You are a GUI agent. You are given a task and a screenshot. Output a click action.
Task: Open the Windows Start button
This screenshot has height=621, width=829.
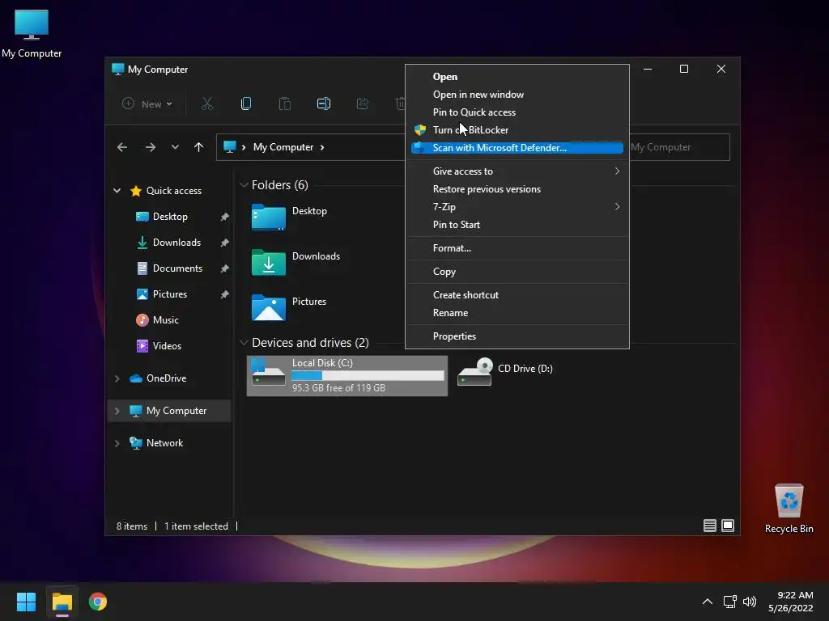(x=26, y=602)
